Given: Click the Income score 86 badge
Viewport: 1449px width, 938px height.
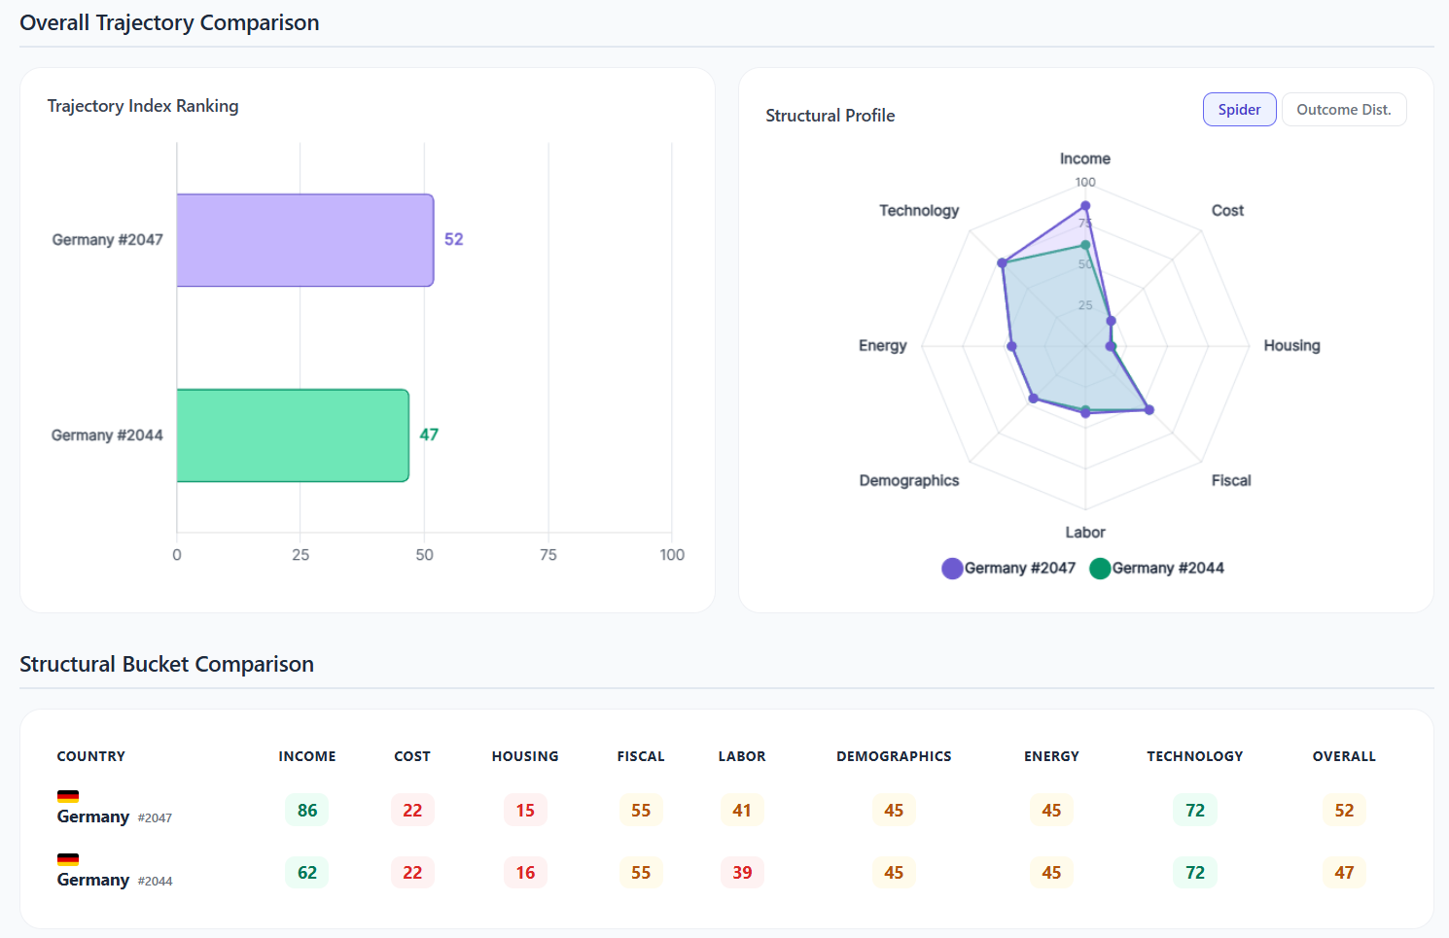Looking at the screenshot, I should 307,811.
